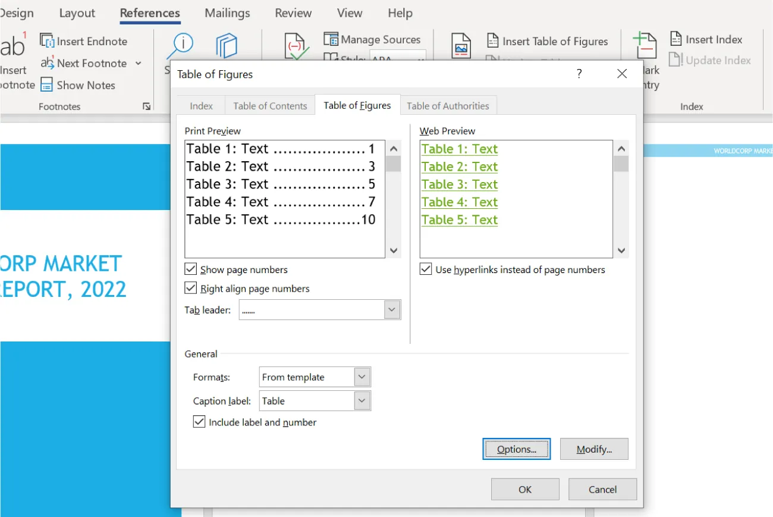Open the Caption label dropdown
The image size is (773, 517).
(361, 400)
